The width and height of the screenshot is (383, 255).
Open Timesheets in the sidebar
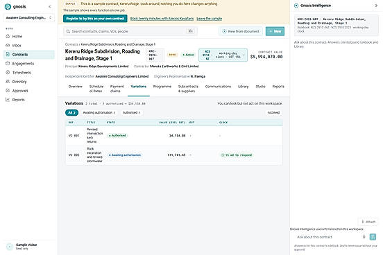click(x=29, y=73)
